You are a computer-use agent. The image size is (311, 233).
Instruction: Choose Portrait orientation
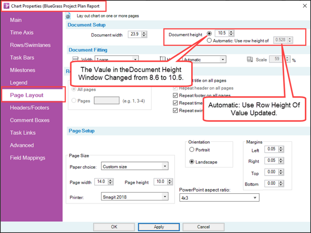pos(192,149)
